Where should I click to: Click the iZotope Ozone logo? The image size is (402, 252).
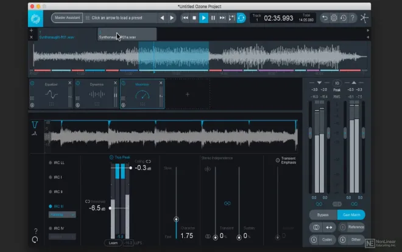click(x=36, y=19)
